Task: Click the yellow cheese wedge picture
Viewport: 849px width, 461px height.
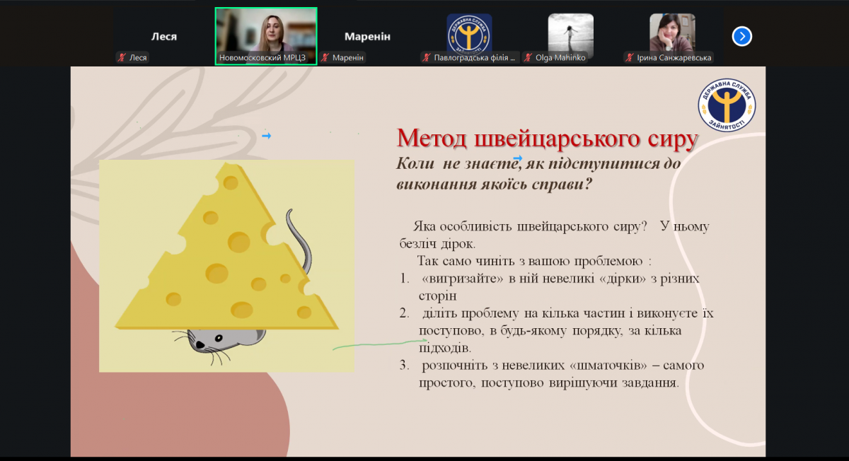Action: [x=226, y=255]
